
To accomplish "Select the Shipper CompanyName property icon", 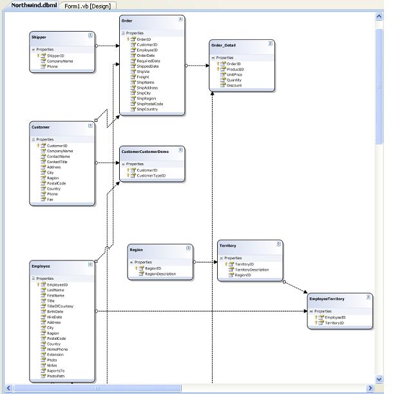I will pos(43,61).
